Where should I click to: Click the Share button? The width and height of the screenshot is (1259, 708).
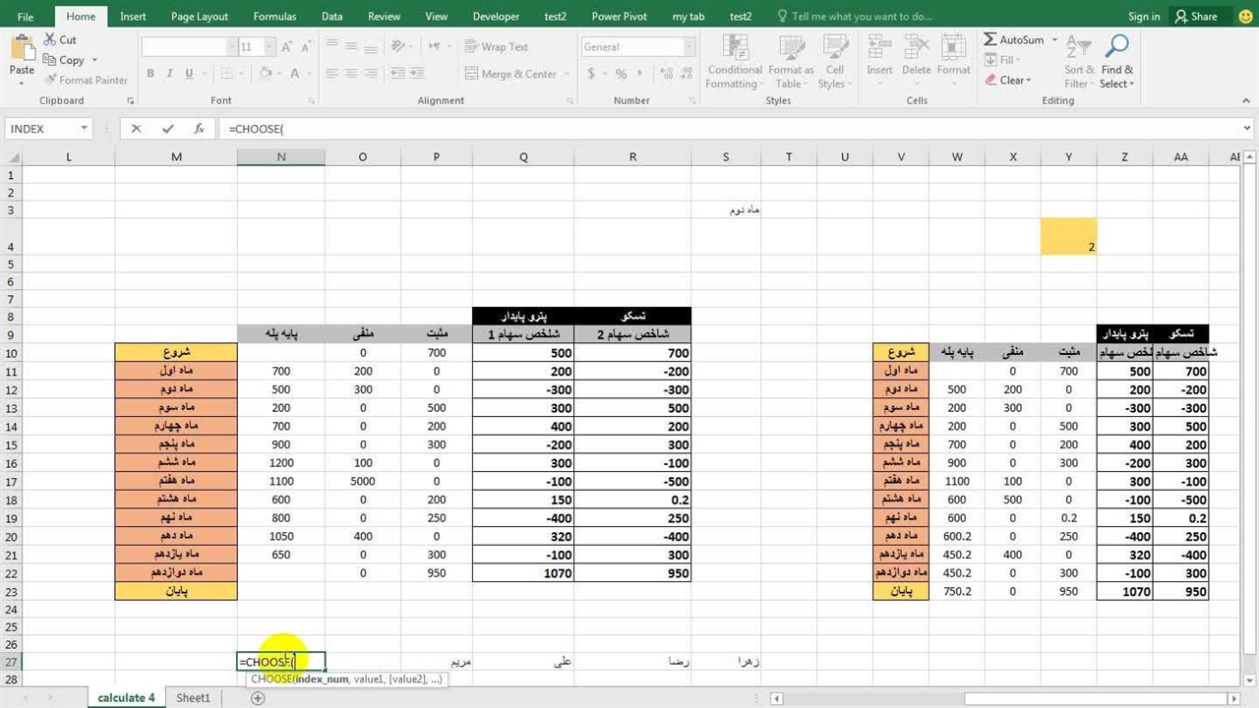click(x=1195, y=17)
